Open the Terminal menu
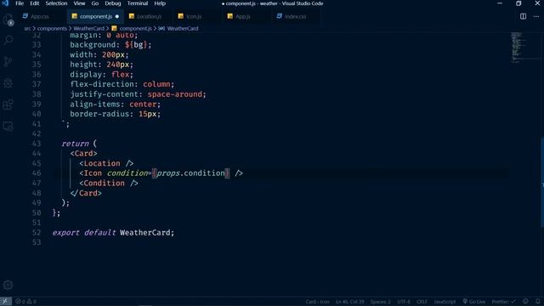 138,3
